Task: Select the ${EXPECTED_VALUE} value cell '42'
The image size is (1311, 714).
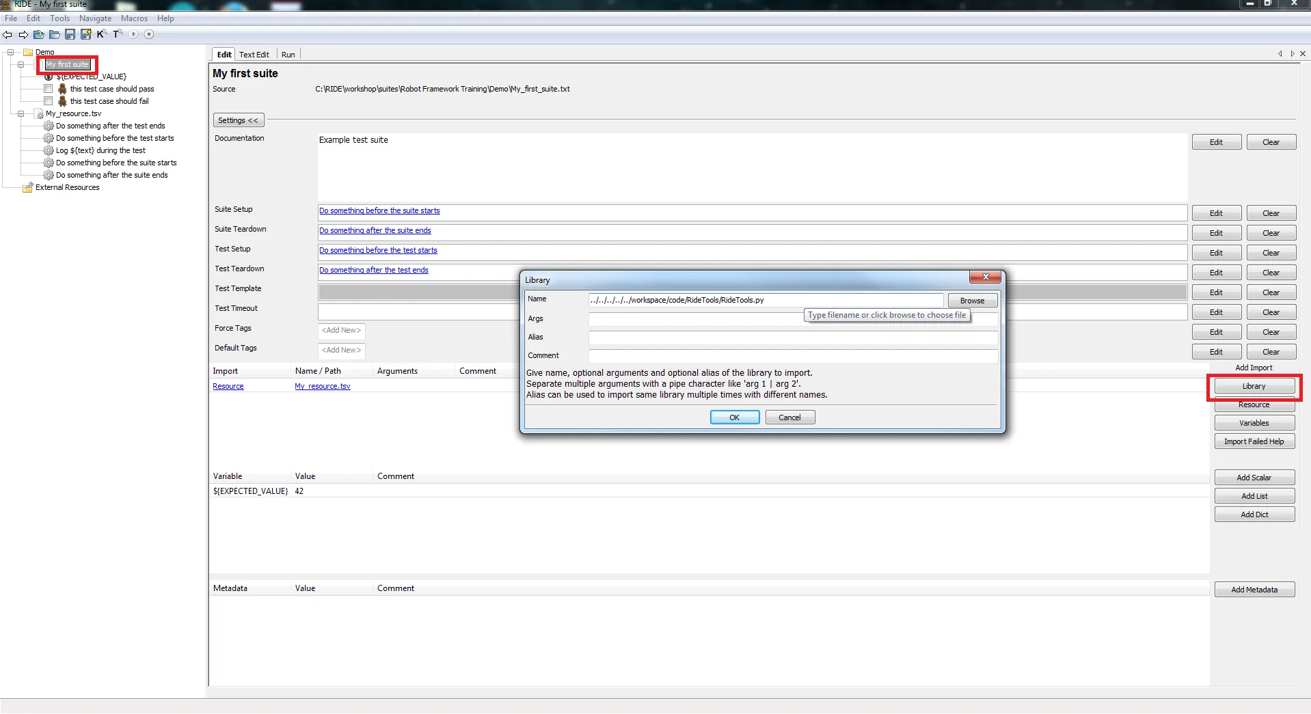Action: 299,491
